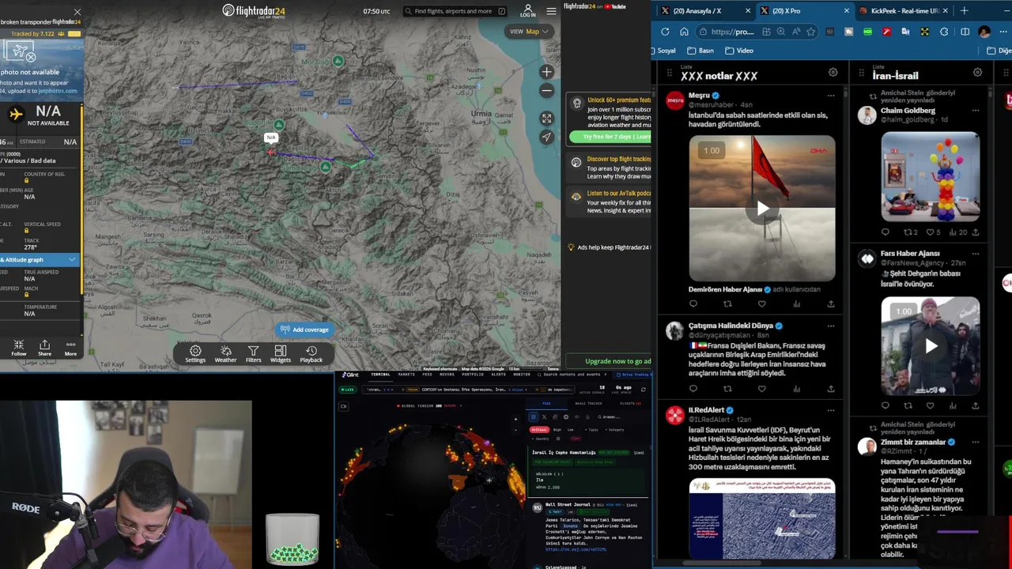Viewport: 1012px width, 569px height.
Task: Collapse the Altitude graph section
Action: tap(40, 259)
